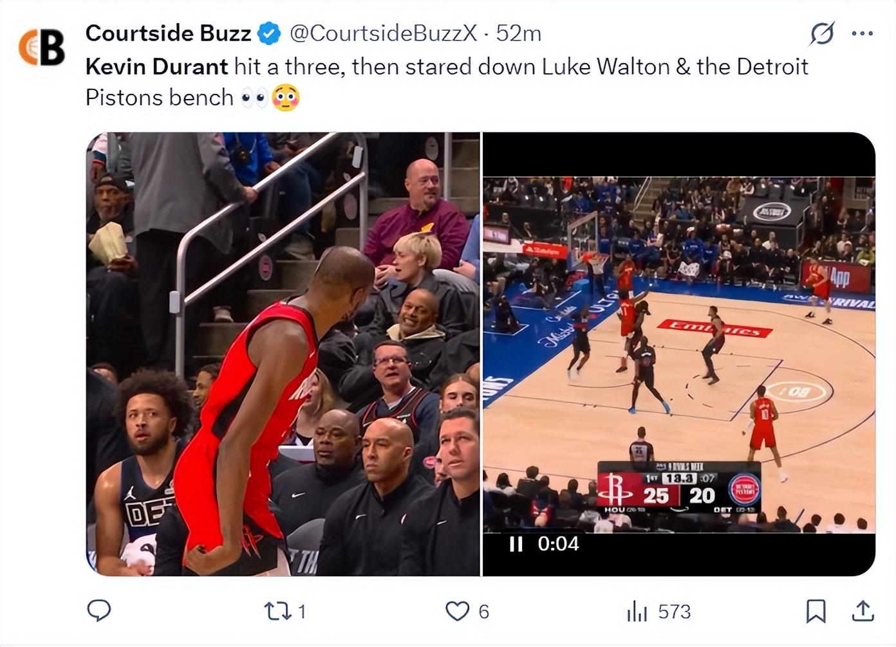
Task: Open the three-dot more options menu
Action: pos(862,33)
